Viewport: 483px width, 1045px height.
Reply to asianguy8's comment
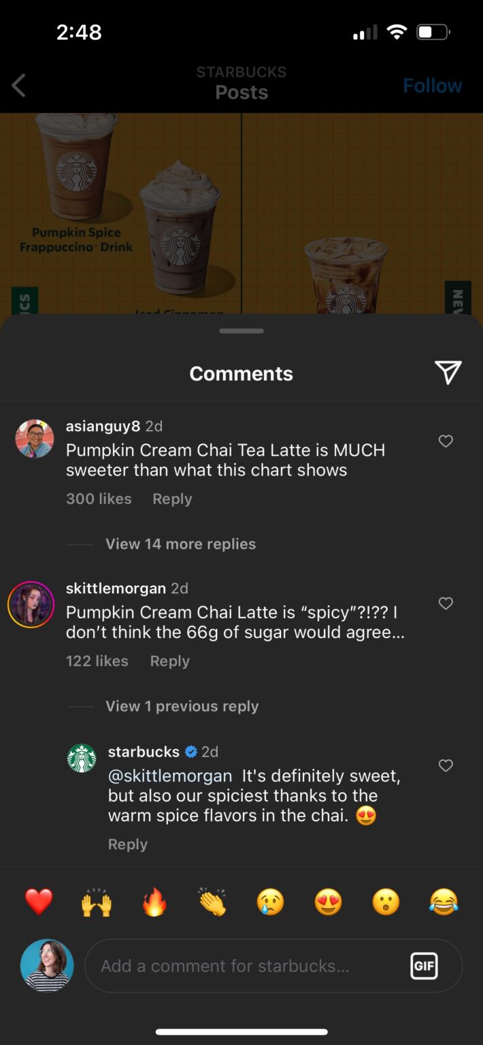[x=172, y=499]
